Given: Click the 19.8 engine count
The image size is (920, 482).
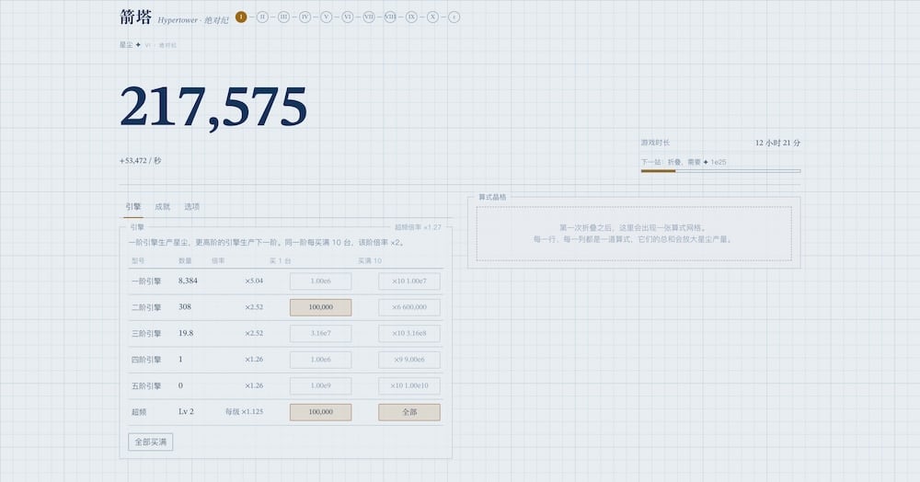Looking at the screenshot, I should tap(186, 333).
